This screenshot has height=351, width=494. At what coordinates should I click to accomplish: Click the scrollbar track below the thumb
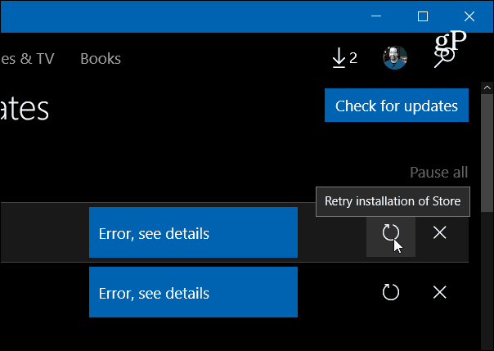487,281
